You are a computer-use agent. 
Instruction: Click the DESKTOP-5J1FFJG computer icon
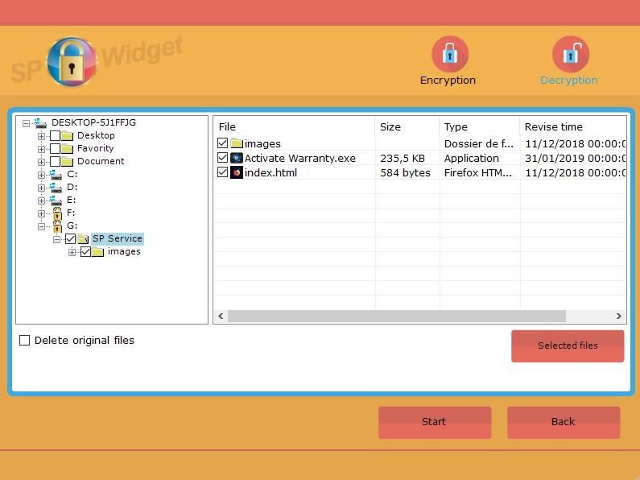(40, 122)
